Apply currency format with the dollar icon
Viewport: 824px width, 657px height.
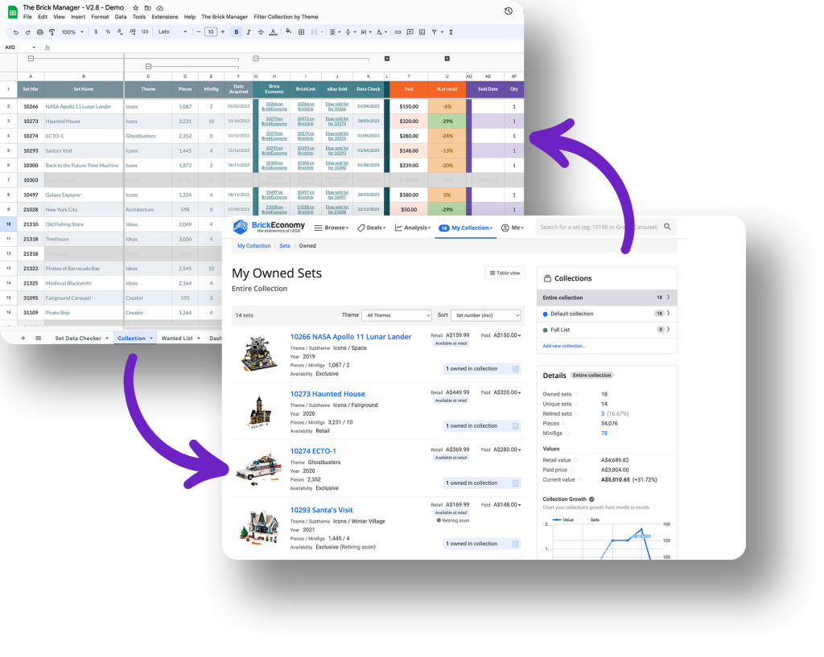pyautogui.click(x=96, y=32)
